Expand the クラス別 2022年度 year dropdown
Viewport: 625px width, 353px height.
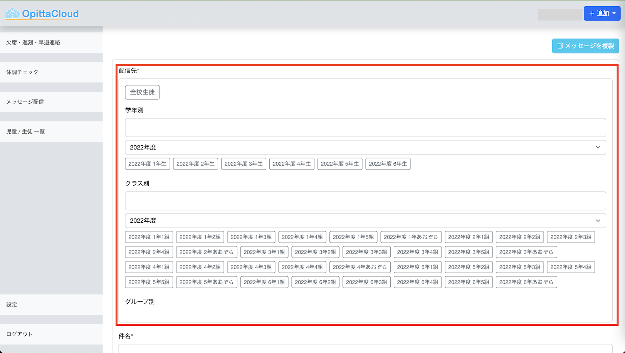[365, 220]
